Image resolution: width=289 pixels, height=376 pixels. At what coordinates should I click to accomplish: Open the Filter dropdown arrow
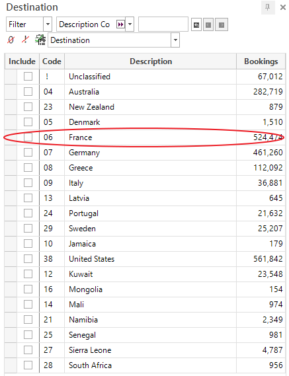tap(48, 24)
